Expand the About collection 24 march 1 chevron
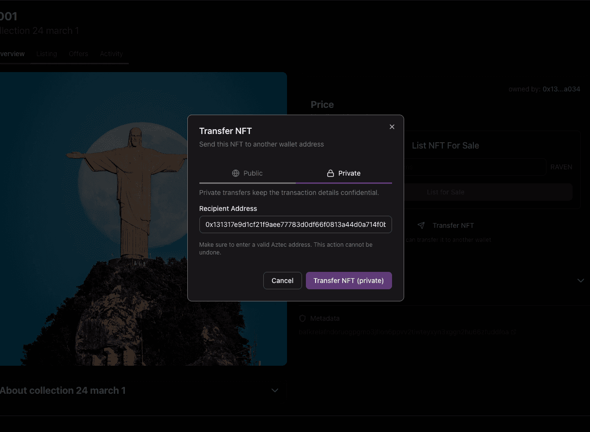The image size is (590, 432). pos(275,390)
